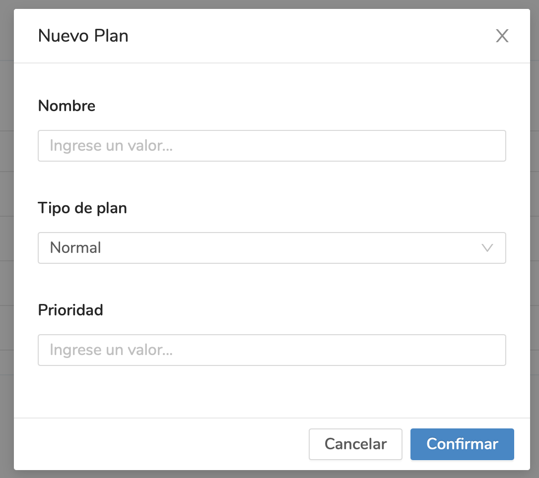Click the Nuevo Plan dialog title

tap(83, 36)
